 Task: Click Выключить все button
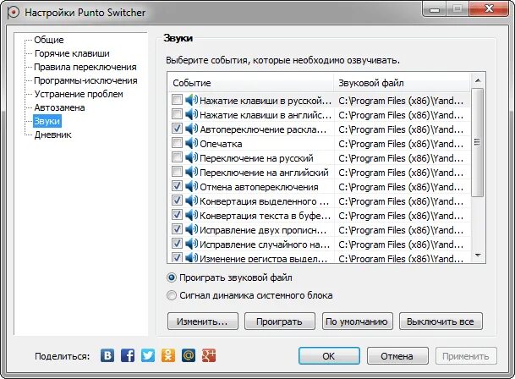441,321
